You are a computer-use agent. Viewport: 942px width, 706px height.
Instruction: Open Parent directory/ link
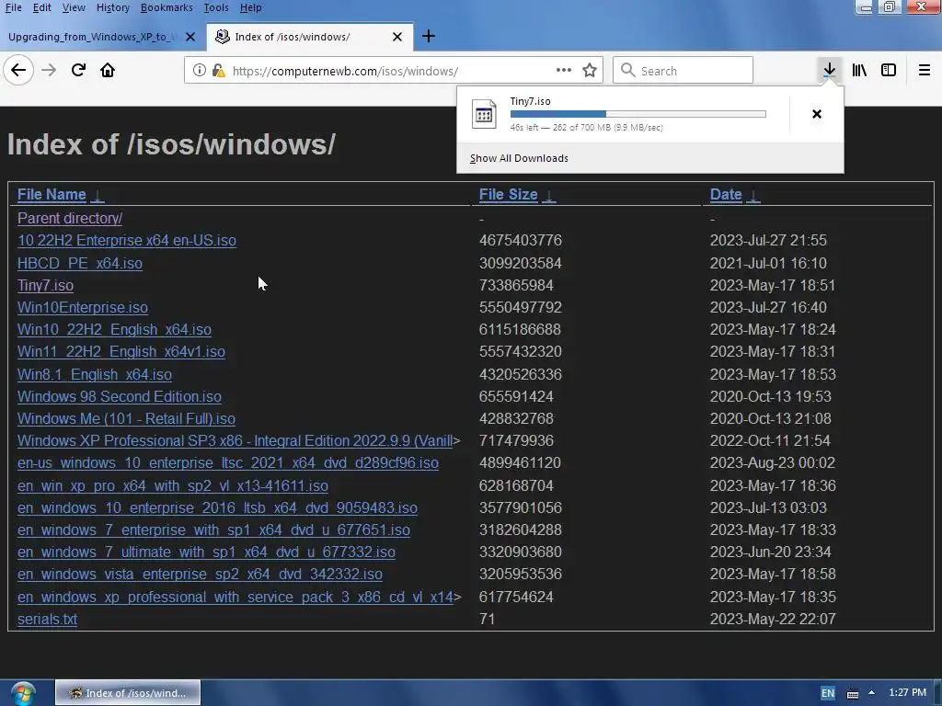(70, 219)
